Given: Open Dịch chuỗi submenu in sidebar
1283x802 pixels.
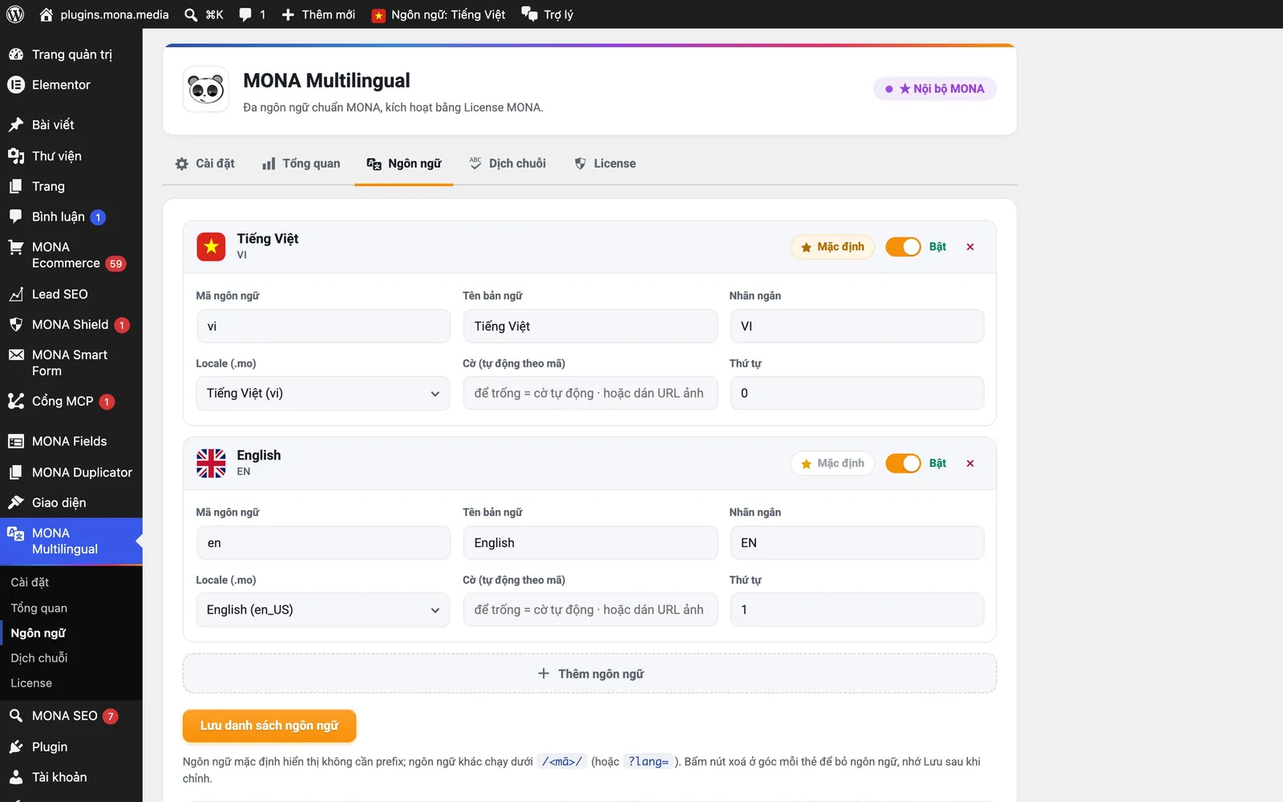Looking at the screenshot, I should 39,658.
